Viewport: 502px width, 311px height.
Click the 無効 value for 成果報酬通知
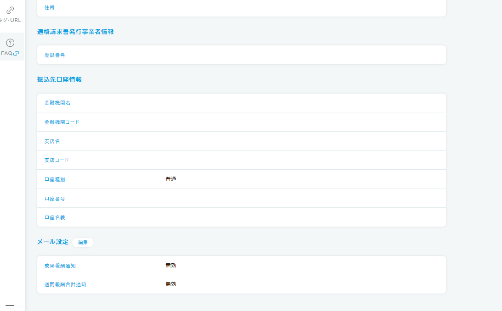(x=171, y=266)
